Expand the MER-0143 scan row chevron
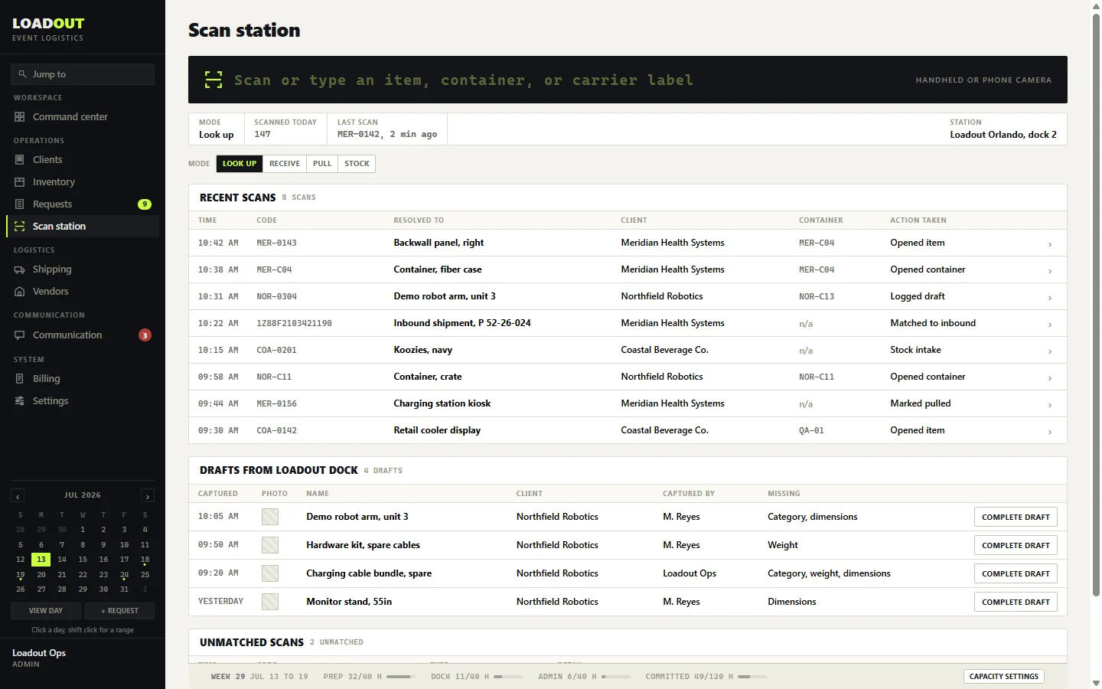 [1049, 244]
